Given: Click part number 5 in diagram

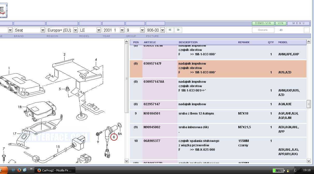Looking at the screenshot, I should [60, 89].
